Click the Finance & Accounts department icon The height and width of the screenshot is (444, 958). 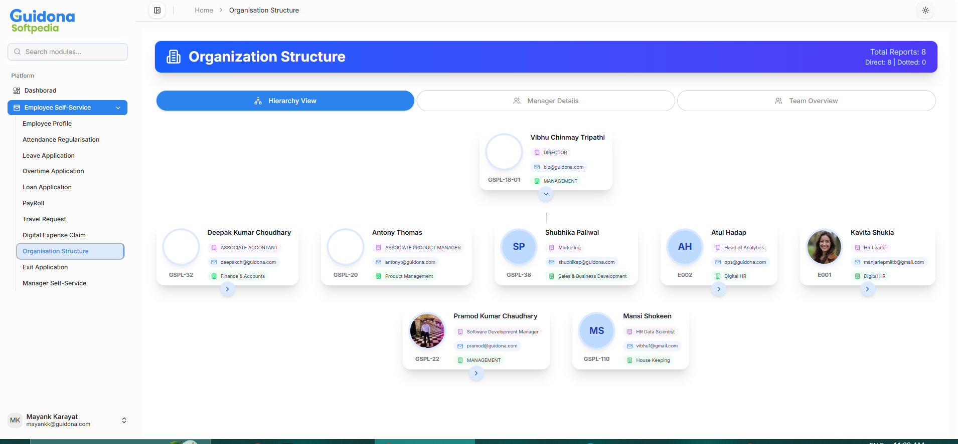coord(214,276)
